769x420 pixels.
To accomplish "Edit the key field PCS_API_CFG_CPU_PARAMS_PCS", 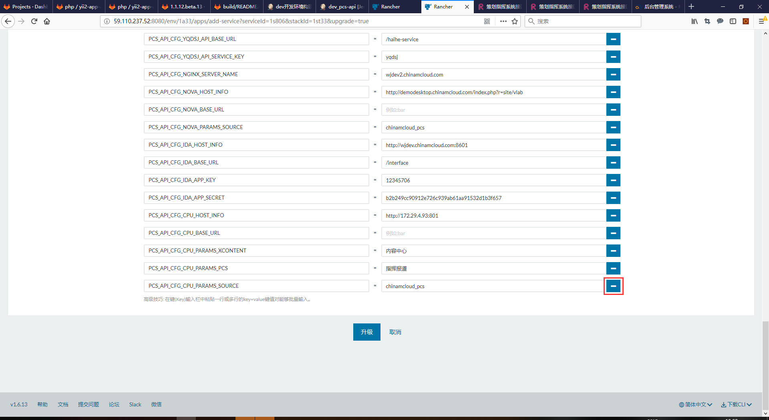I will (256, 269).
